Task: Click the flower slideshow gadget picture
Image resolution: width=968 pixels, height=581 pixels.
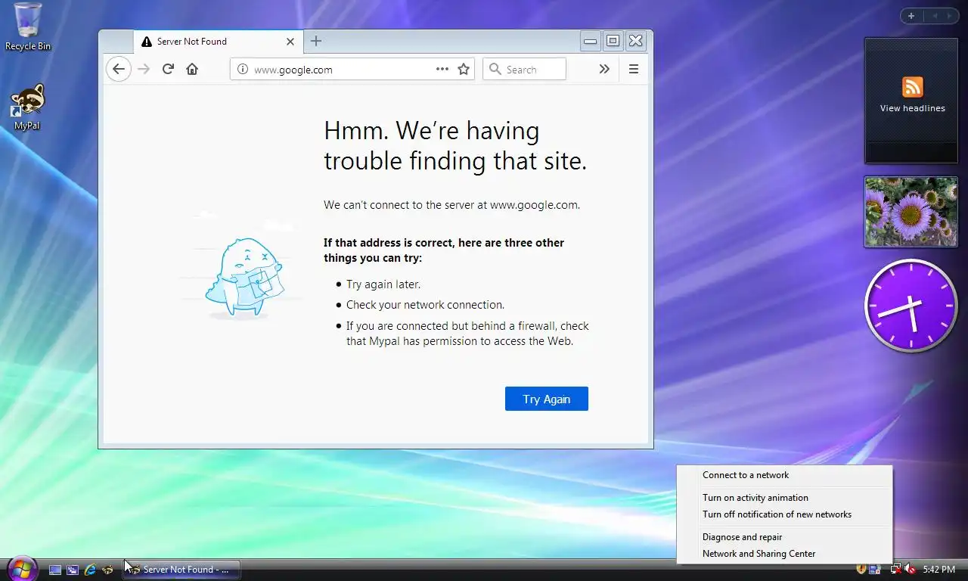Action: [911, 212]
